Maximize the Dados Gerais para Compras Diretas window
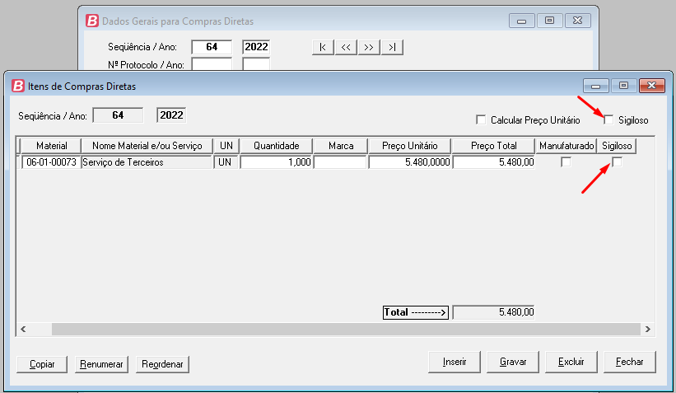 [x=549, y=21]
